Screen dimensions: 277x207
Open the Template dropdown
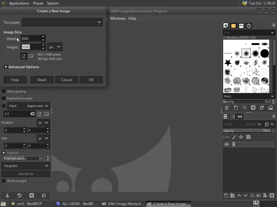(x=62, y=22)
